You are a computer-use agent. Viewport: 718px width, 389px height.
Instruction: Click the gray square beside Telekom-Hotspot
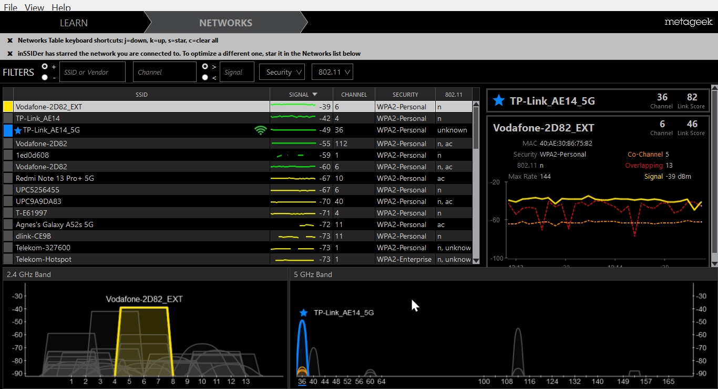8,259
